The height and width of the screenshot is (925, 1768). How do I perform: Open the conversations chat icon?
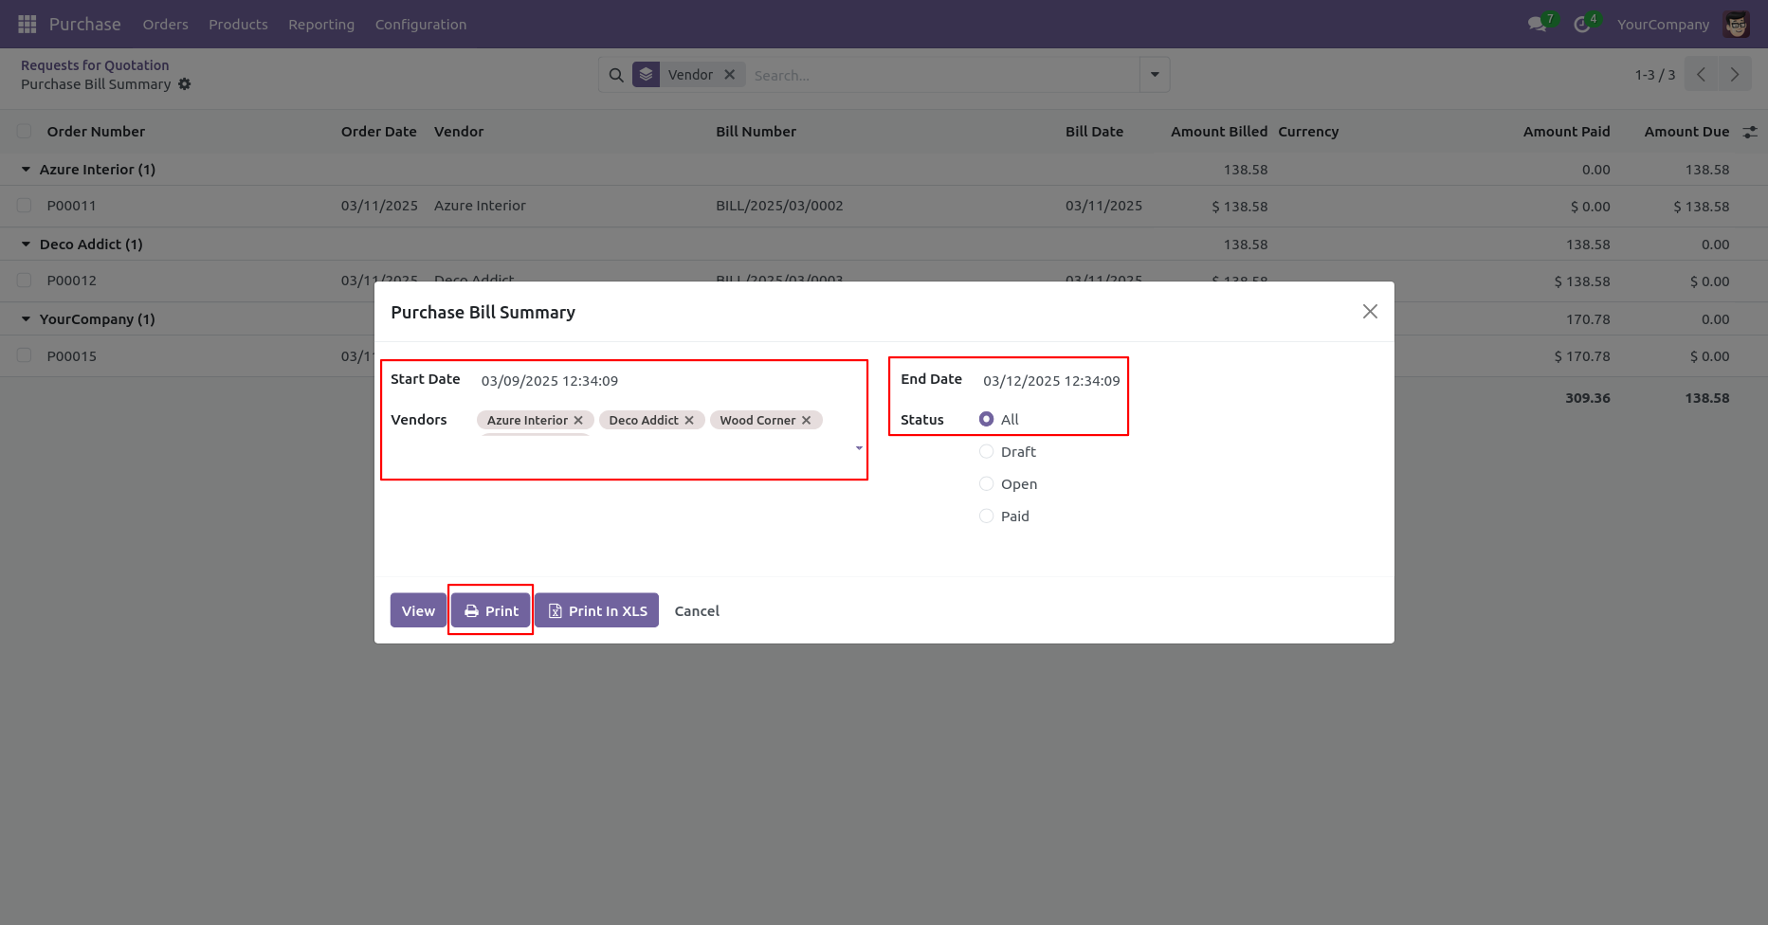point(1537,25)
